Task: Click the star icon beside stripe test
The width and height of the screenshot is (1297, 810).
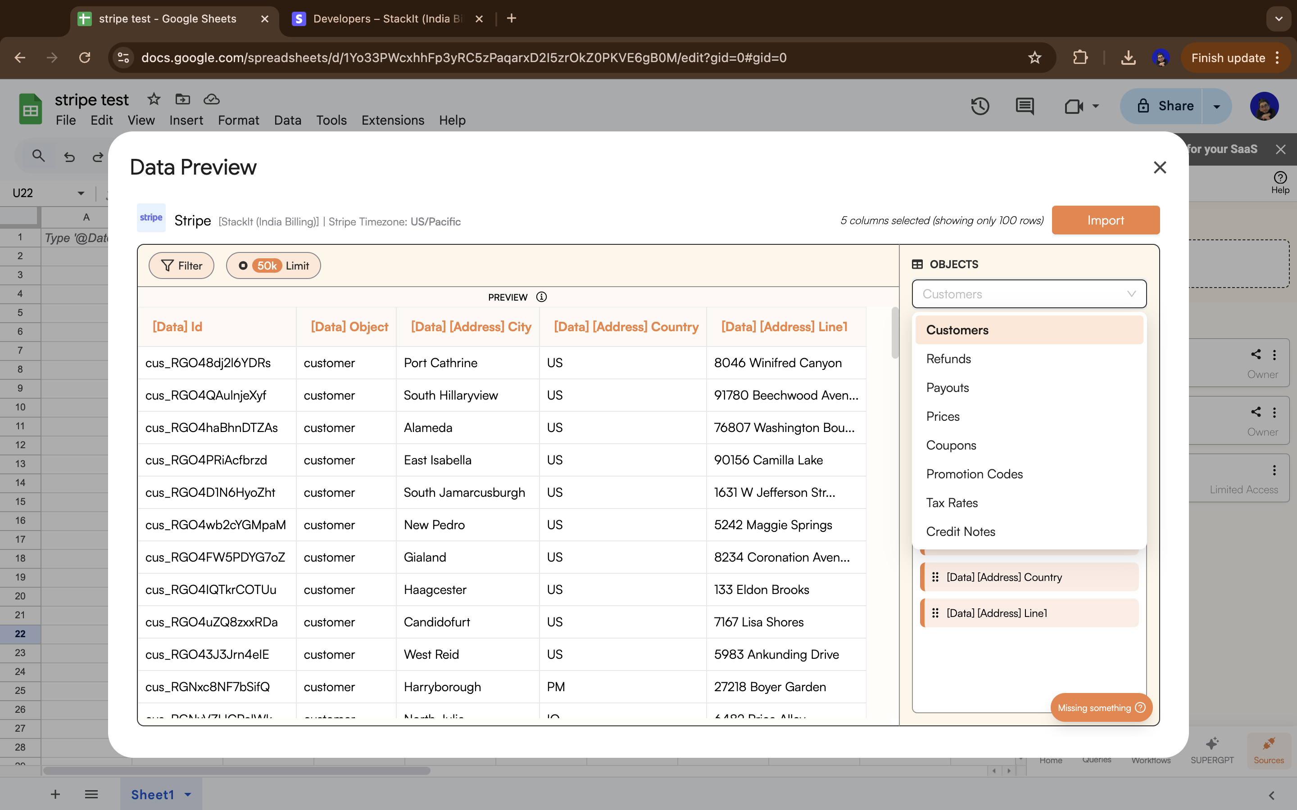Action: click(154, 99)
